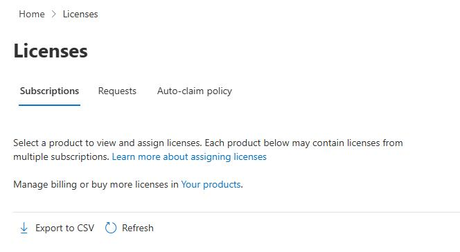Viewport: 460px width, 252px height.
Task: Go to Home in the breadcrumb
Action: pos(32,14)
